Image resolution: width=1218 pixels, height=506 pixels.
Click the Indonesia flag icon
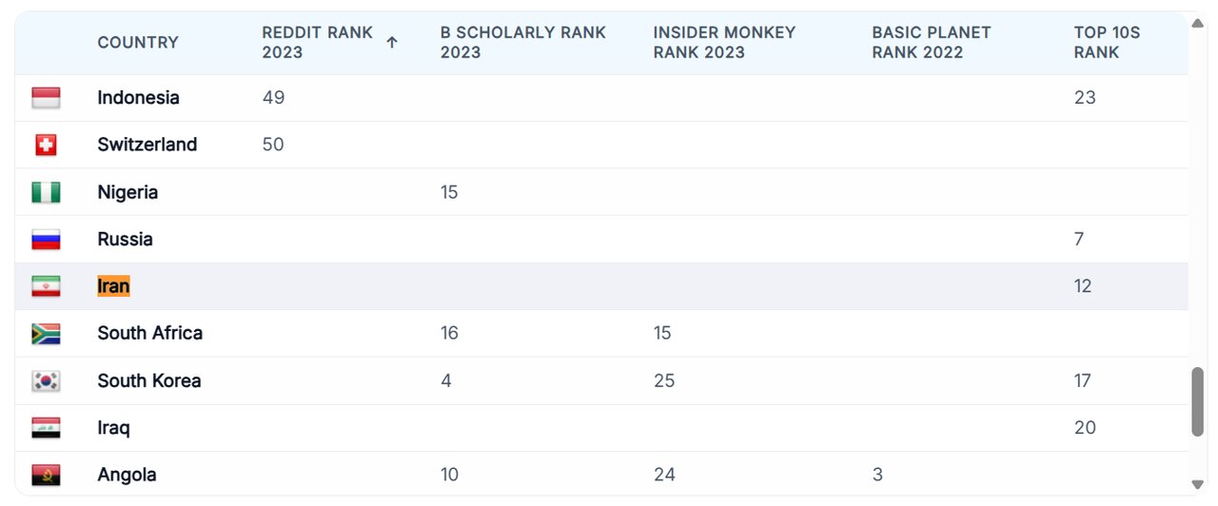coord(46,98)
